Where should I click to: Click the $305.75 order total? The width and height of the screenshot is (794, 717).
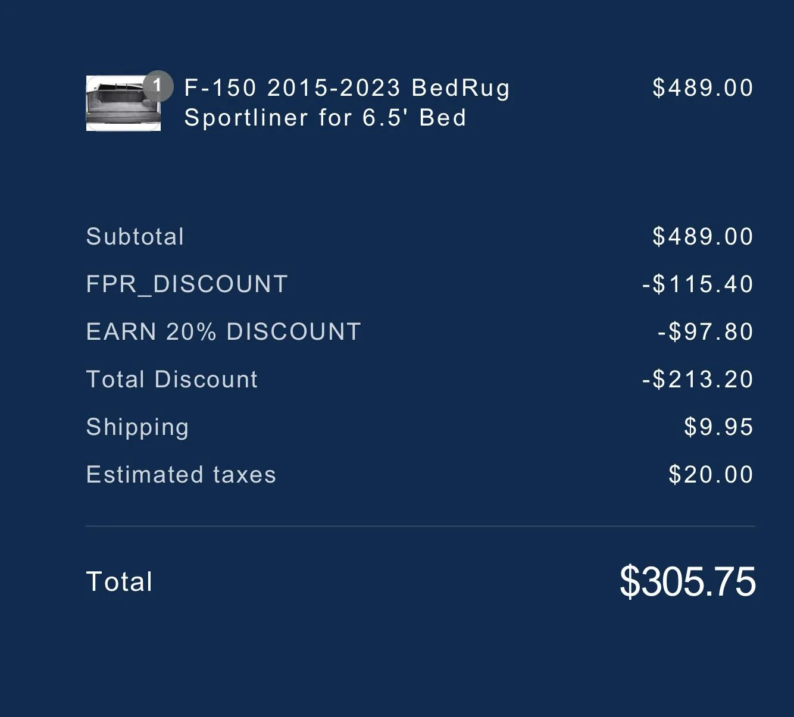pyautogui.click(x=687, y=581)
